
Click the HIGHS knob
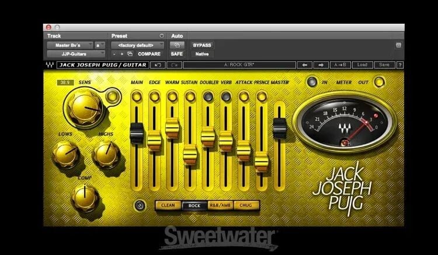click(x=106, y=154)
